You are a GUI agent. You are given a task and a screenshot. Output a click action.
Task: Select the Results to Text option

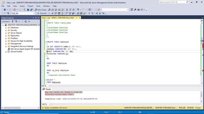point(78,13)
